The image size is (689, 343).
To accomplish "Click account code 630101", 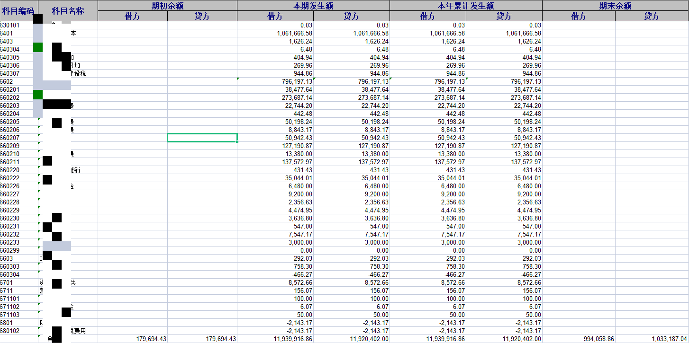I will coord(10,25).
